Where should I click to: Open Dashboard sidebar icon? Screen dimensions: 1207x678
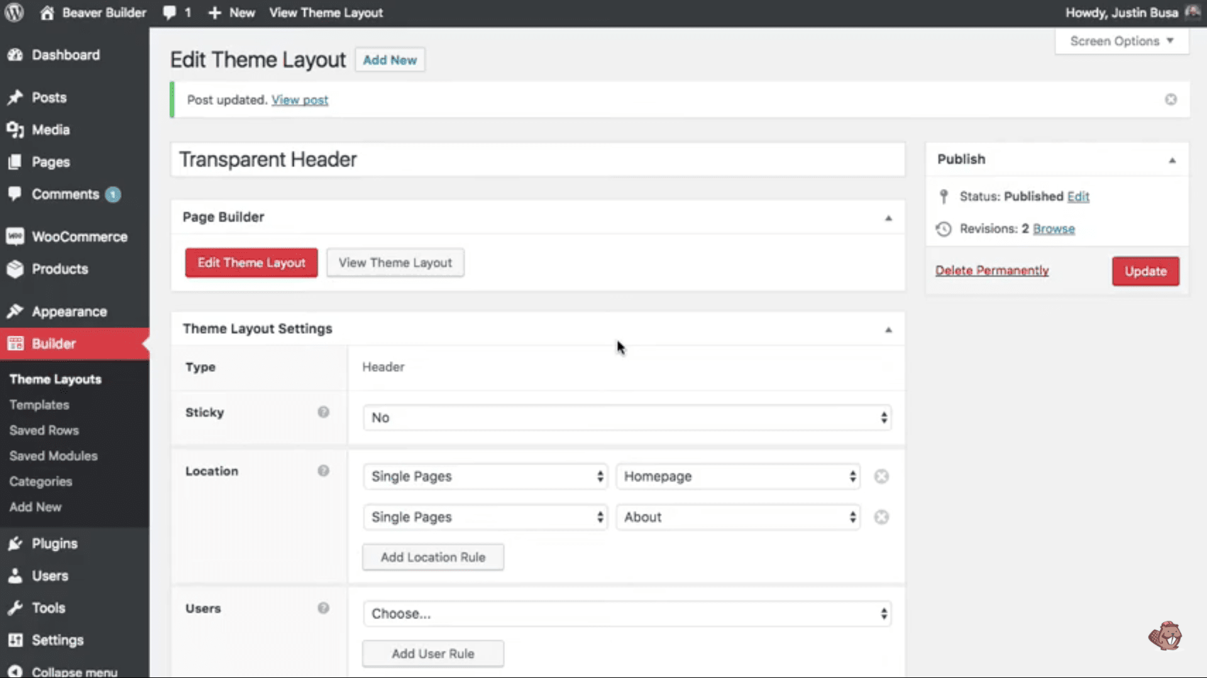15,55
